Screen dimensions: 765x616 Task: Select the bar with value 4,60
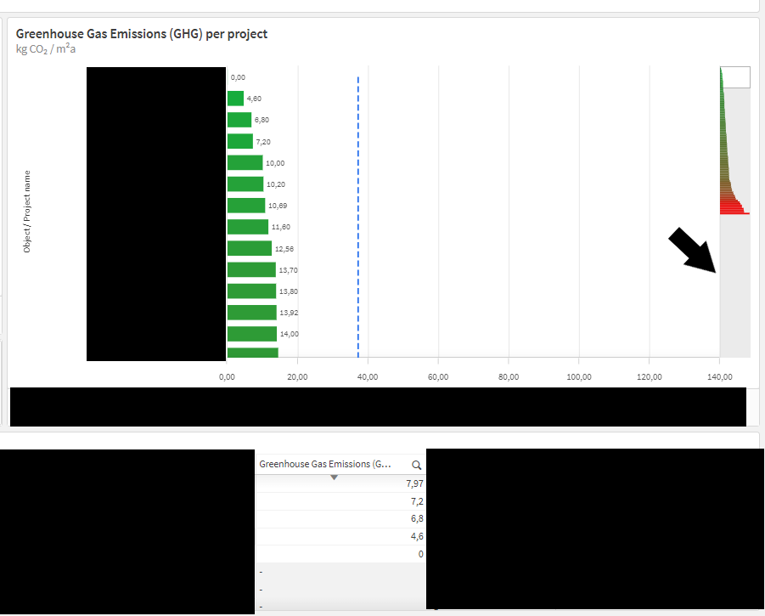236,98
